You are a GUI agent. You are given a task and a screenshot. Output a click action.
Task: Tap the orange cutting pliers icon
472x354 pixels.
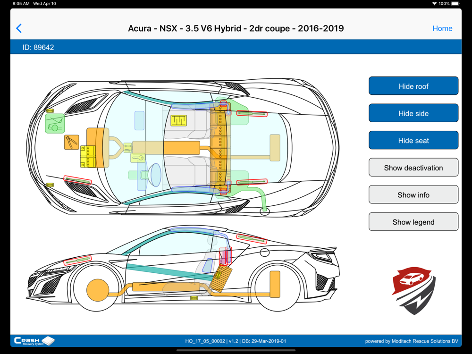pyautogui.click(x=72, y=142)
